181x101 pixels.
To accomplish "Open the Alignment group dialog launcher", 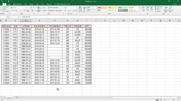I will 63,14.
